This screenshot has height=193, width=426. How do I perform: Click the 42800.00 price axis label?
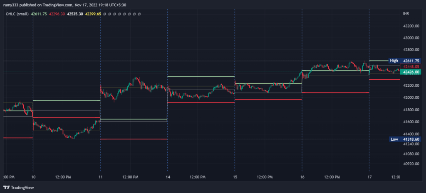[x=411, y=50]
